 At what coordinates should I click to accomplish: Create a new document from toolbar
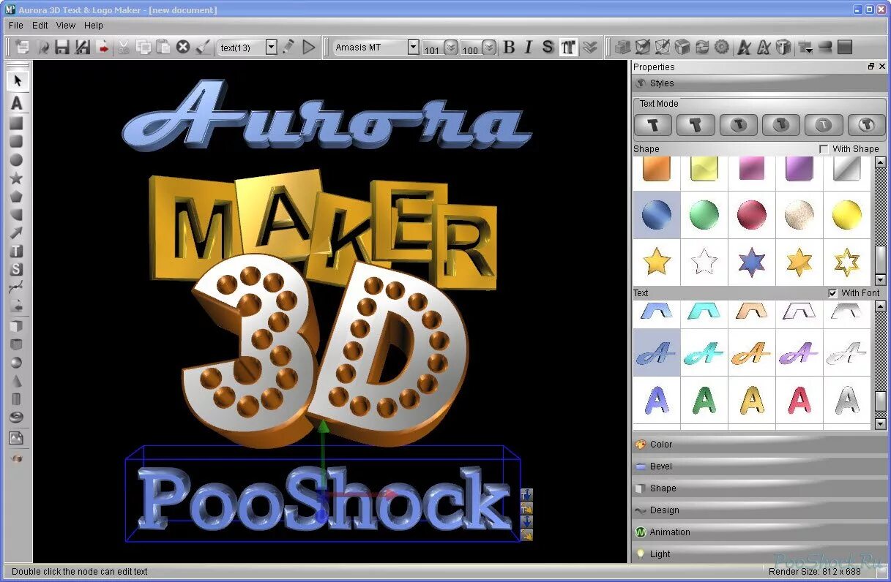pos(23,48)
